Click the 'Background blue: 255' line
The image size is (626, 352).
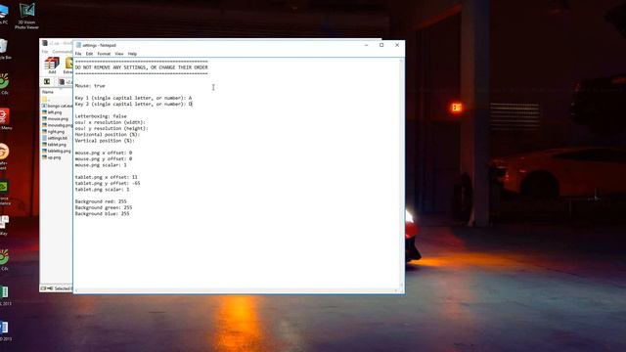(102, 213)
